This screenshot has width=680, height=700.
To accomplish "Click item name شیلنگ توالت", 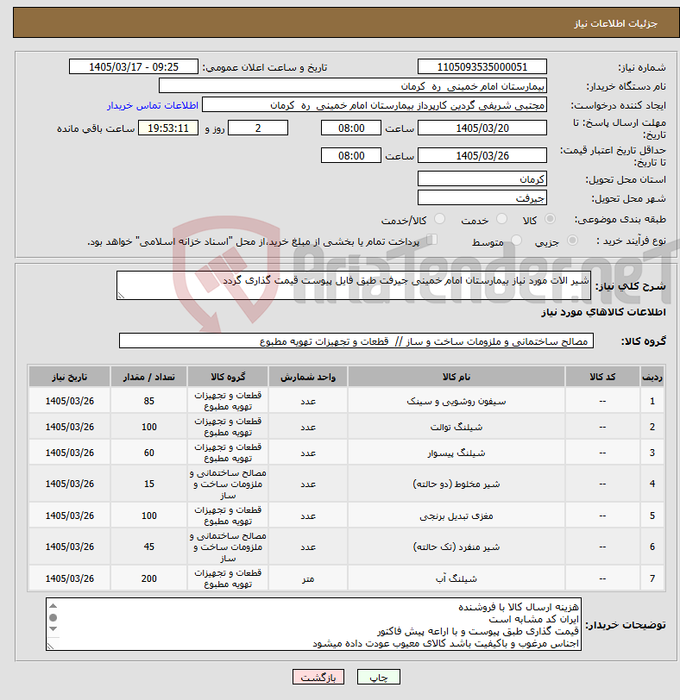I will click(x=456, y=428).
